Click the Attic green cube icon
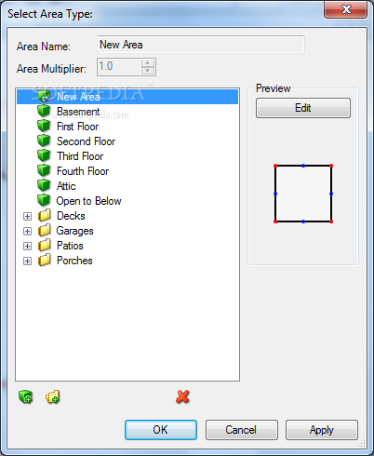This screenshot has width=374, height=456. (x=44, y=185)
